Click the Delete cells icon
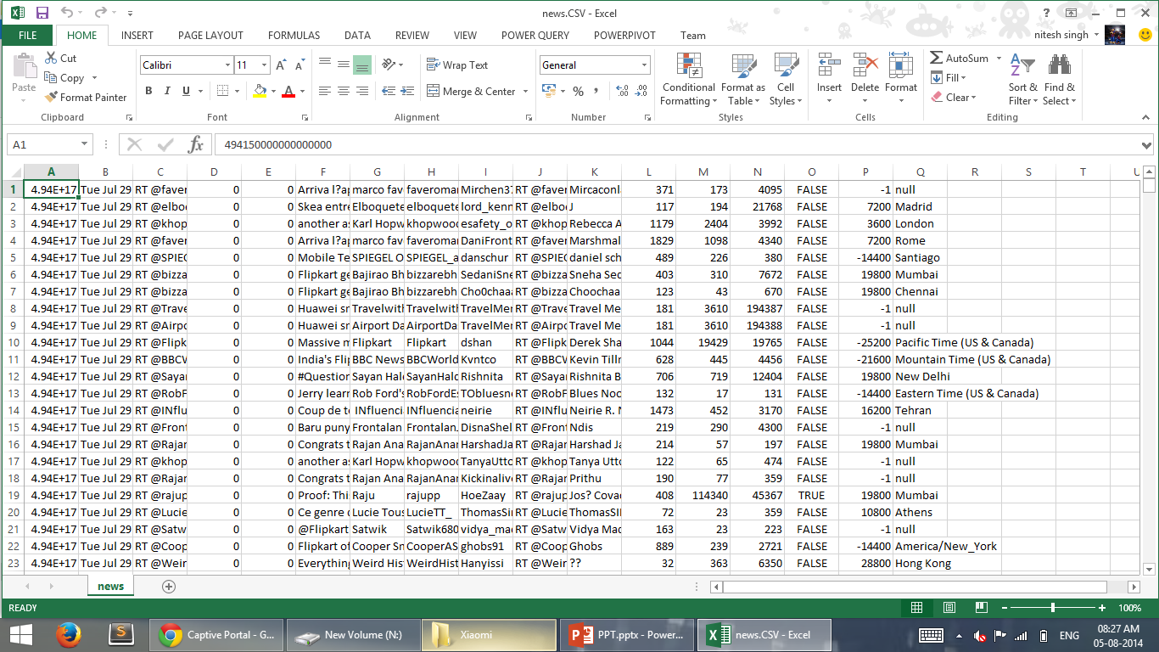Screen dimensions: 1159x652 pos(865,66)
